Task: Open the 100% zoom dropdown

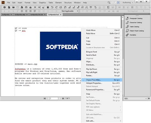Action: 135,99
